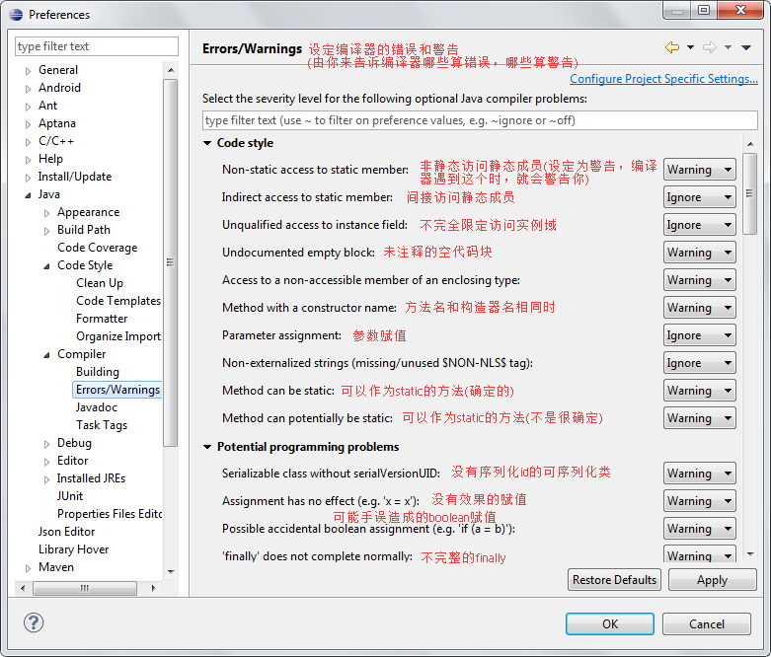
Task: Open Possible accidental boolean assignment dropdown
Action: click(699, 529)
